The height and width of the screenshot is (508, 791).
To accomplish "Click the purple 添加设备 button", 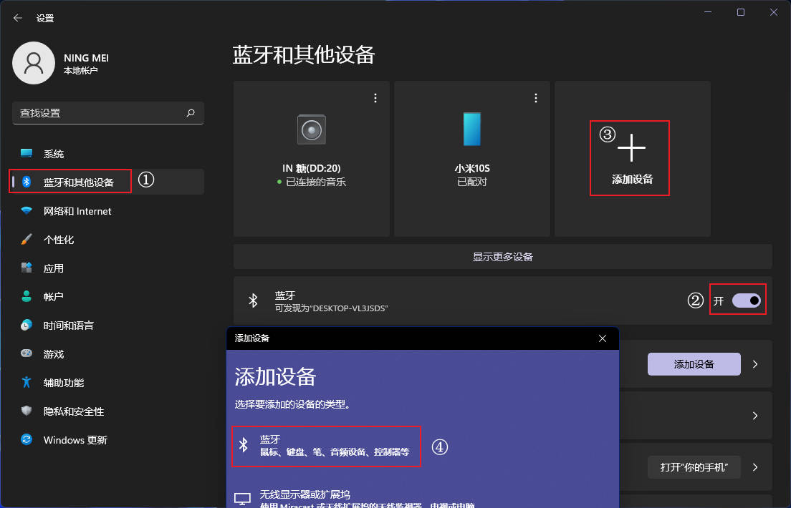I will tap(693, 363).
